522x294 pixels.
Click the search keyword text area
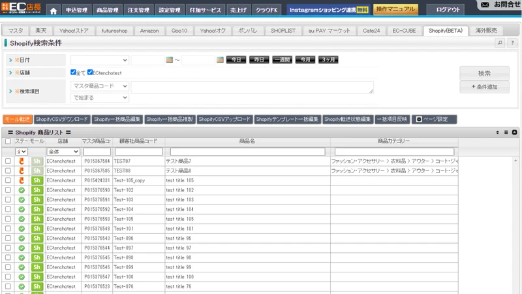coord(253,88)
